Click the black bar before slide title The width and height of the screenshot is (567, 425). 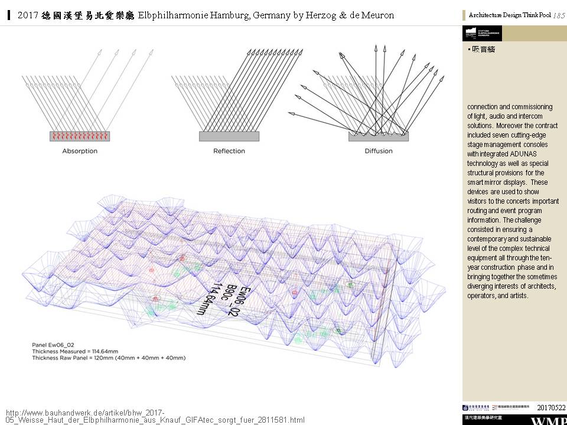(9, 15)
